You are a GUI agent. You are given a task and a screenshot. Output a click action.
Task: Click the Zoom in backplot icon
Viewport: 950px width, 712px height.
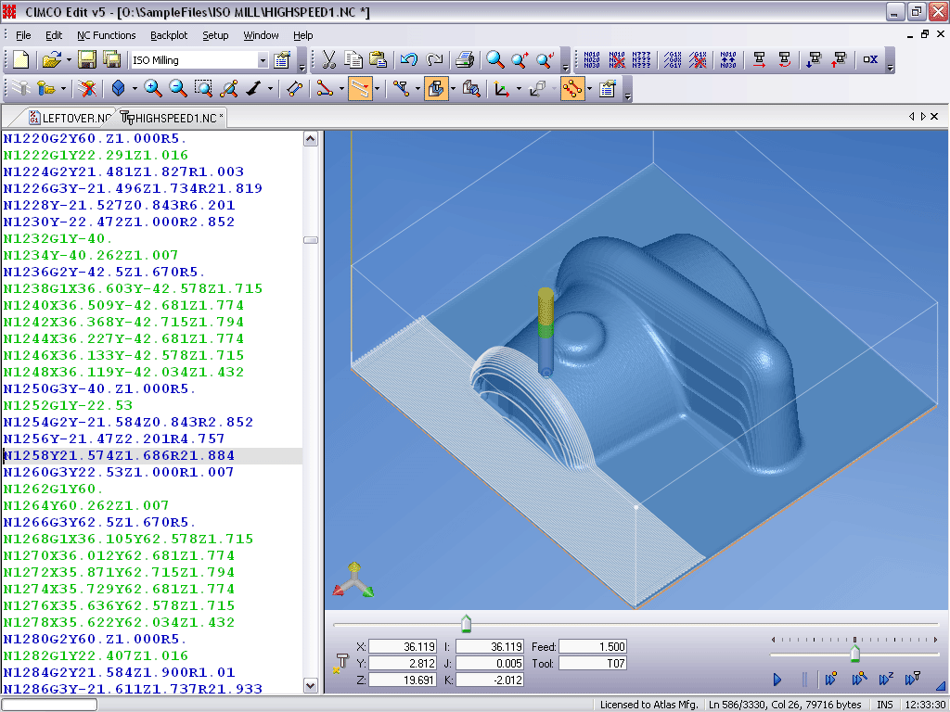click(x=153, y=89)
